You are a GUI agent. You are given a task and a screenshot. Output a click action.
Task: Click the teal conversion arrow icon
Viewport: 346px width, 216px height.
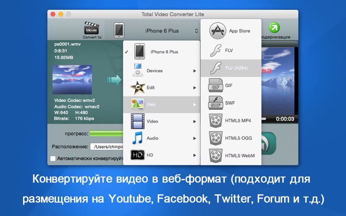pyautogui.click(x=114, y=80)
